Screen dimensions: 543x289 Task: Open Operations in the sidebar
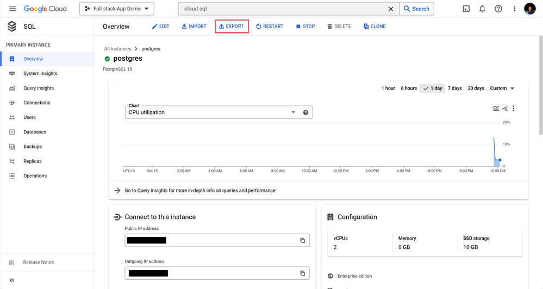point(47,176)
